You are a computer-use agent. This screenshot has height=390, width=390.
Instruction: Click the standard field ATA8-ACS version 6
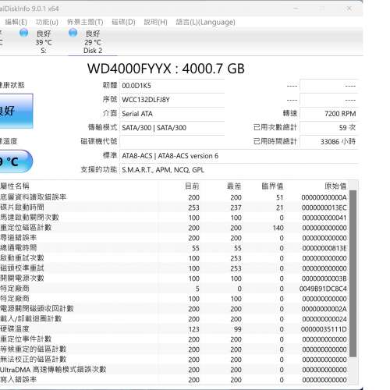(239, 156)
